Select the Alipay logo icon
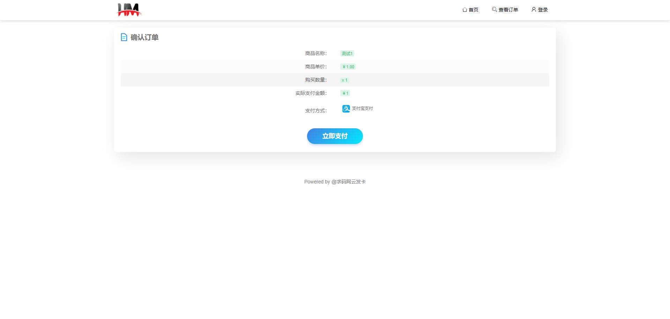This screenshot has height=319, width=670. [346, 109]
